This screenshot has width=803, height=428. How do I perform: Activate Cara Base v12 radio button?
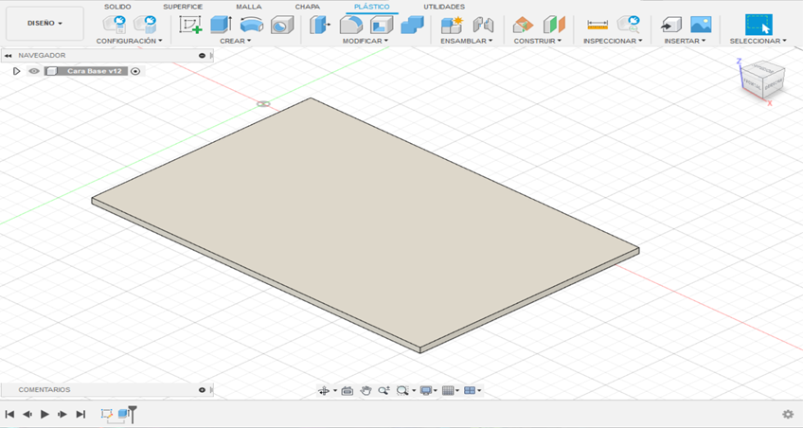tap(135, 71)
